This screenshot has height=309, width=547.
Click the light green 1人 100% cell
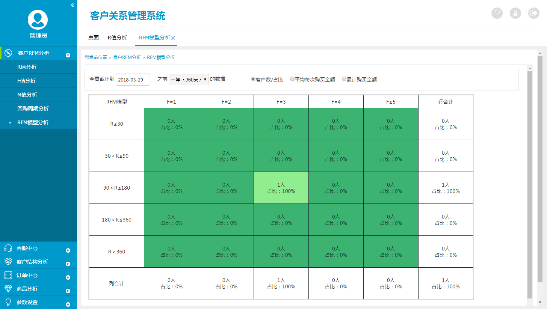coord(281,188)
